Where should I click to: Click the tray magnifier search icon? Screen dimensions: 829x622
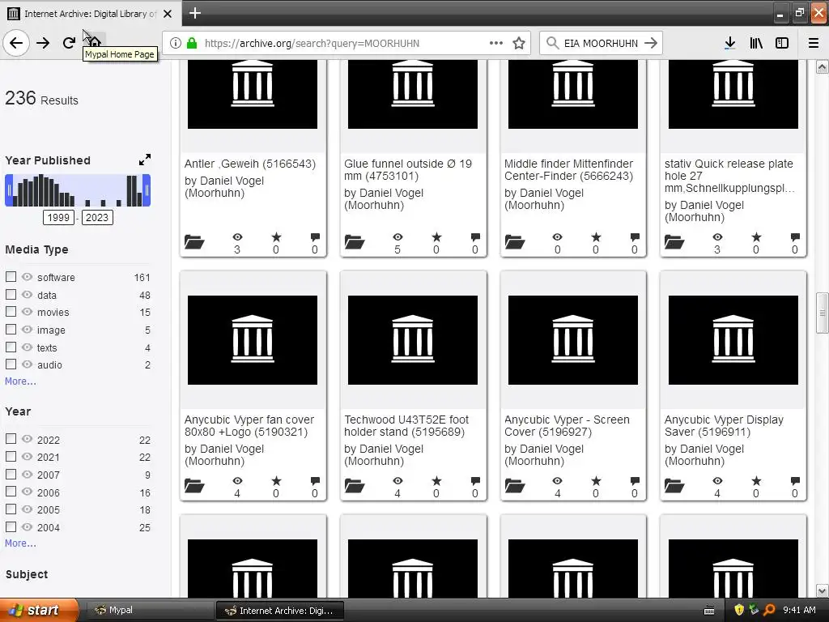pos(769,610)
